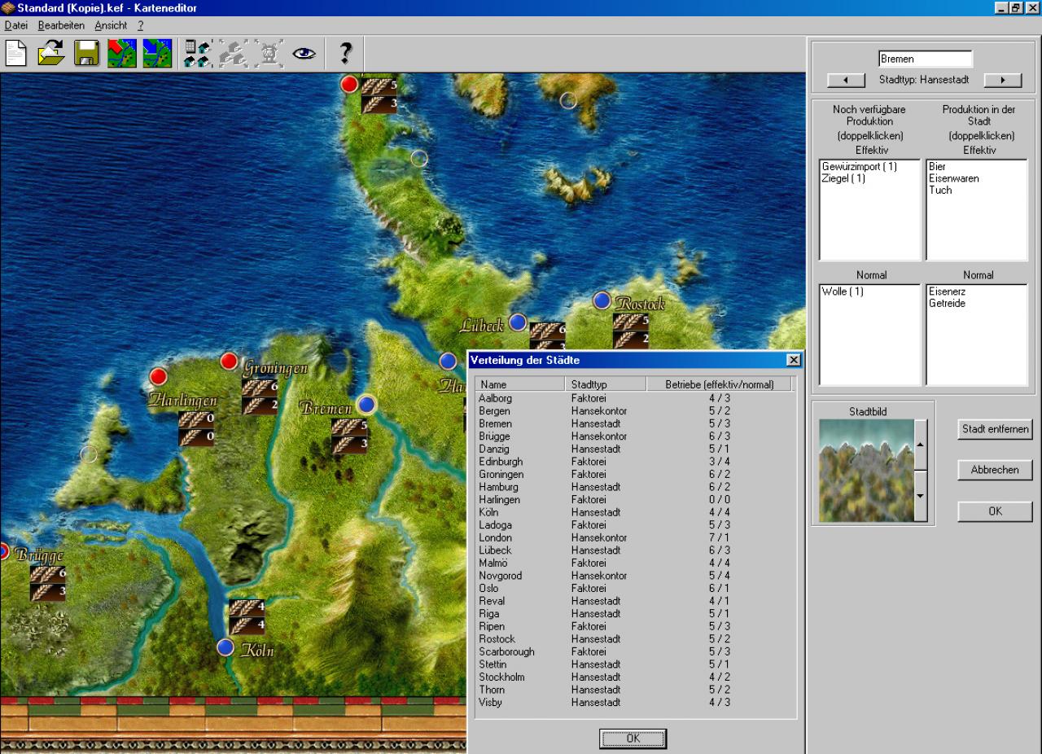
Task: Select the Lübeck blue city marker
Action: tap(518, 322)
